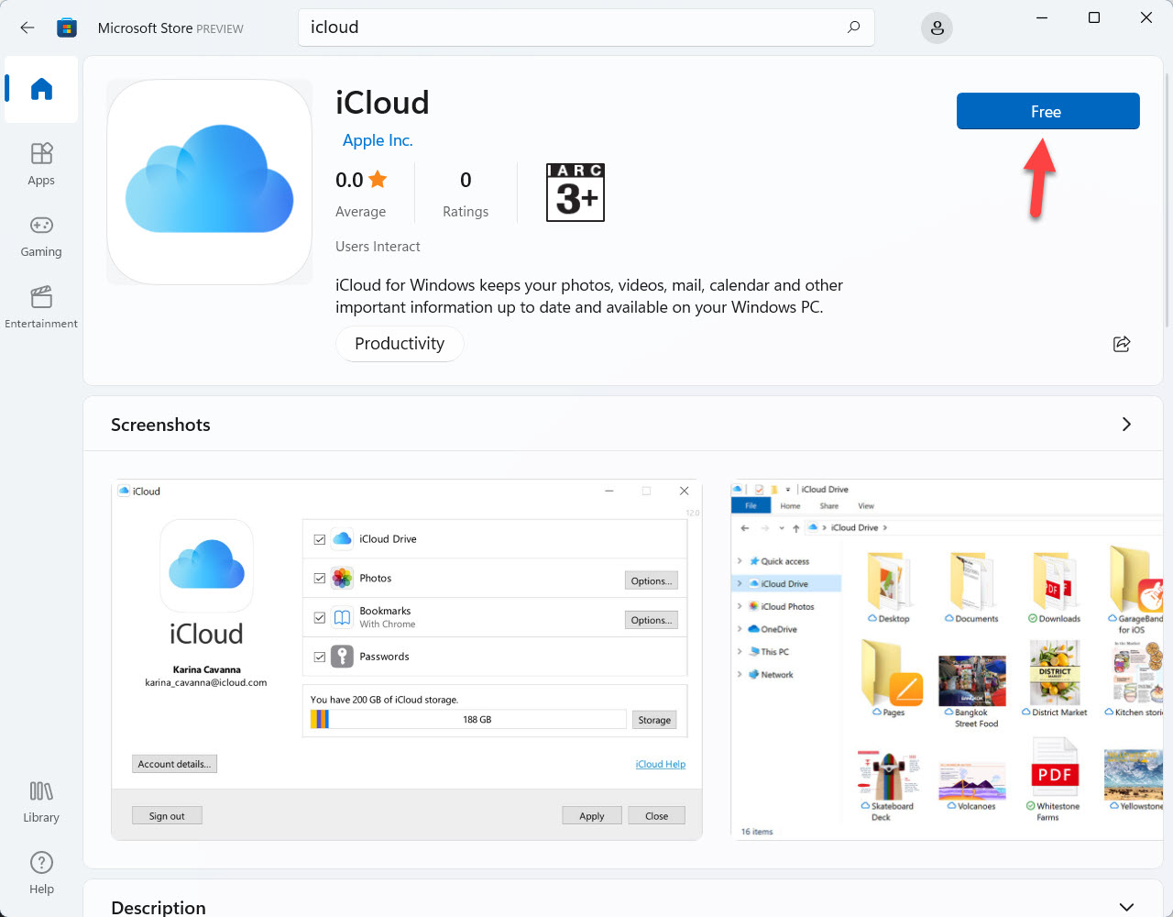Go to the Gaming section
1173x917 pixels.
[x=41, y=237]
